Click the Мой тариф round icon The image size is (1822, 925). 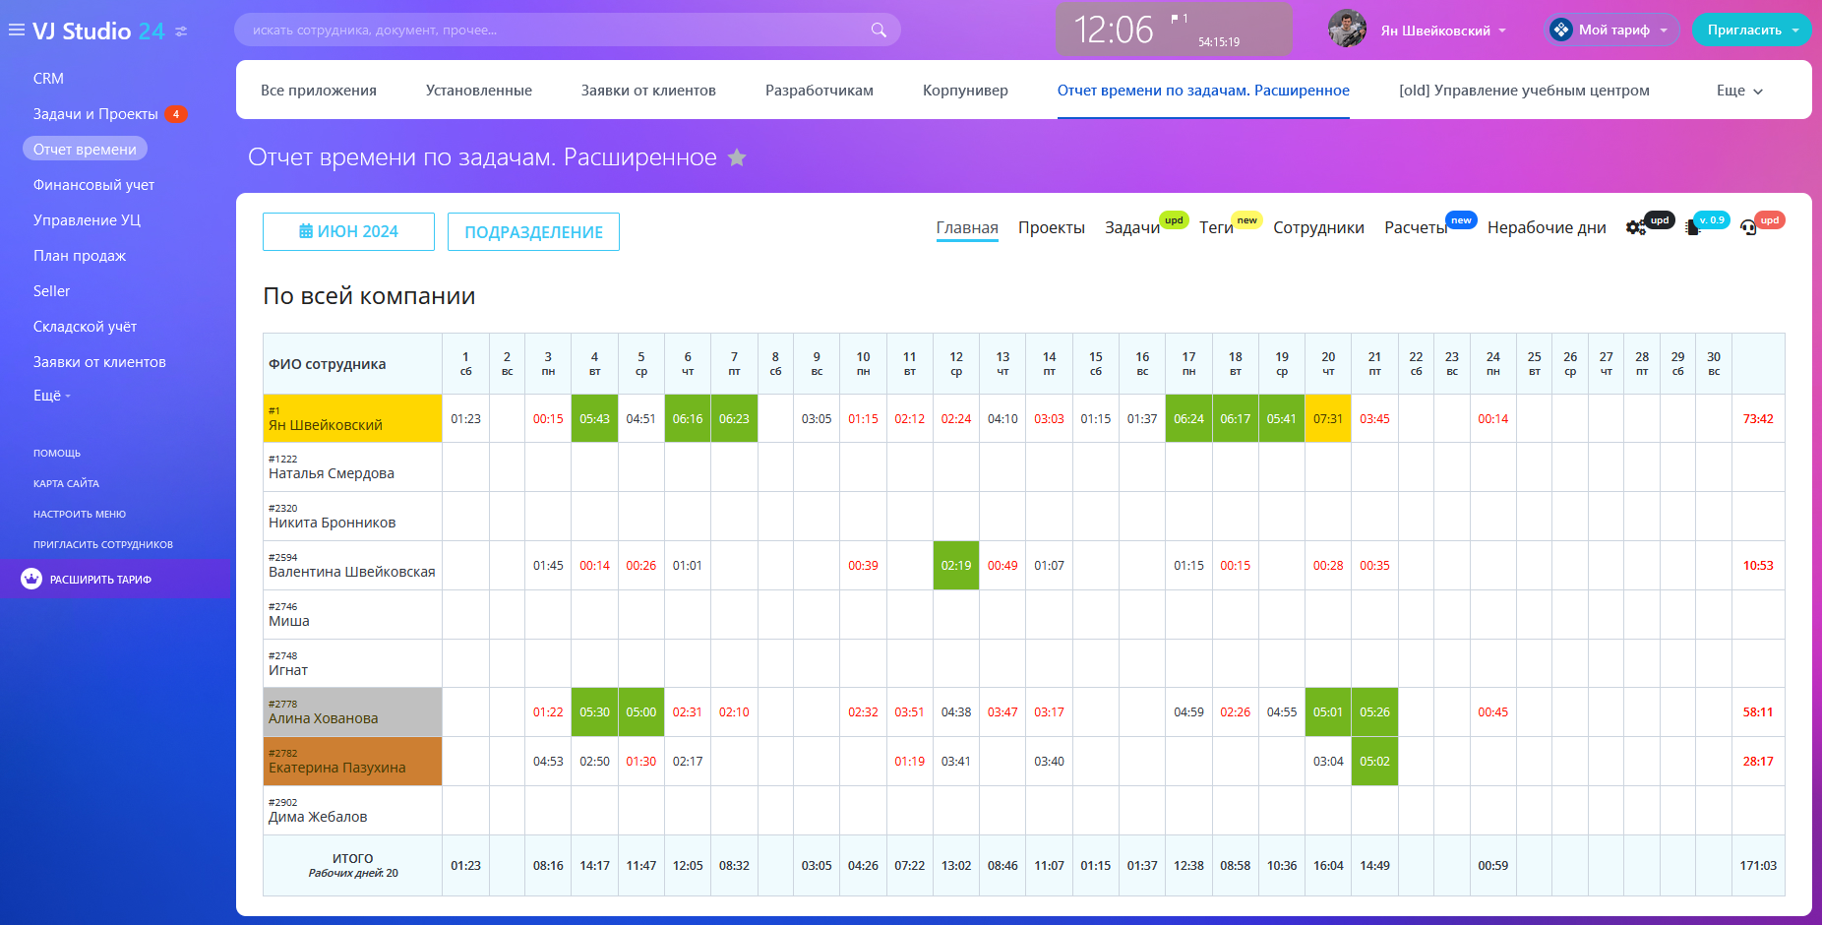(1560, 31)
